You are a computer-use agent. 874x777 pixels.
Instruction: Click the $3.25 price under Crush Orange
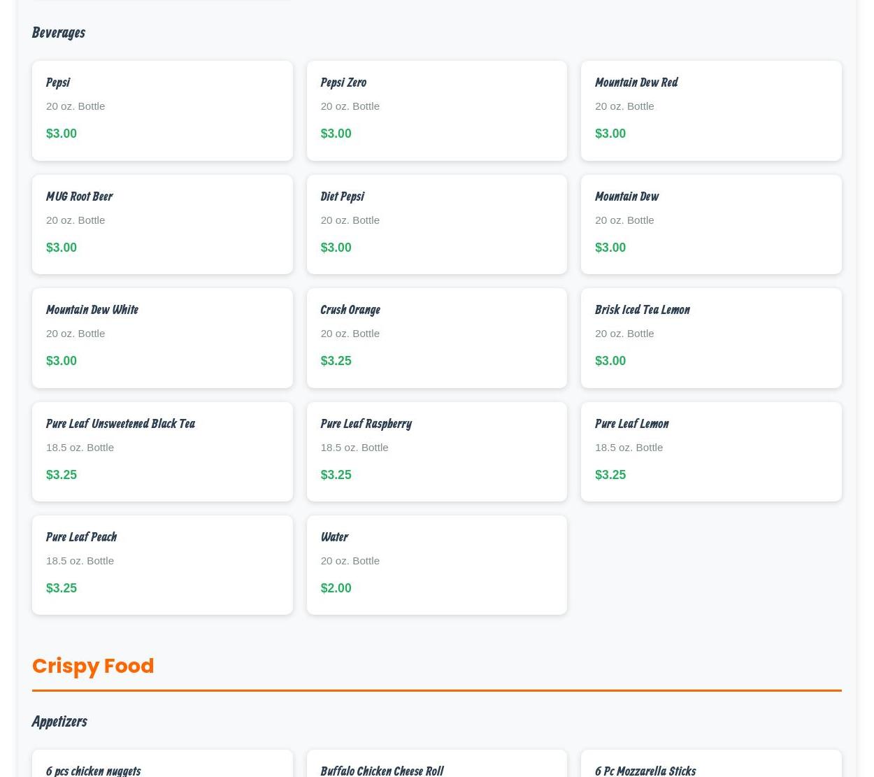336,361
